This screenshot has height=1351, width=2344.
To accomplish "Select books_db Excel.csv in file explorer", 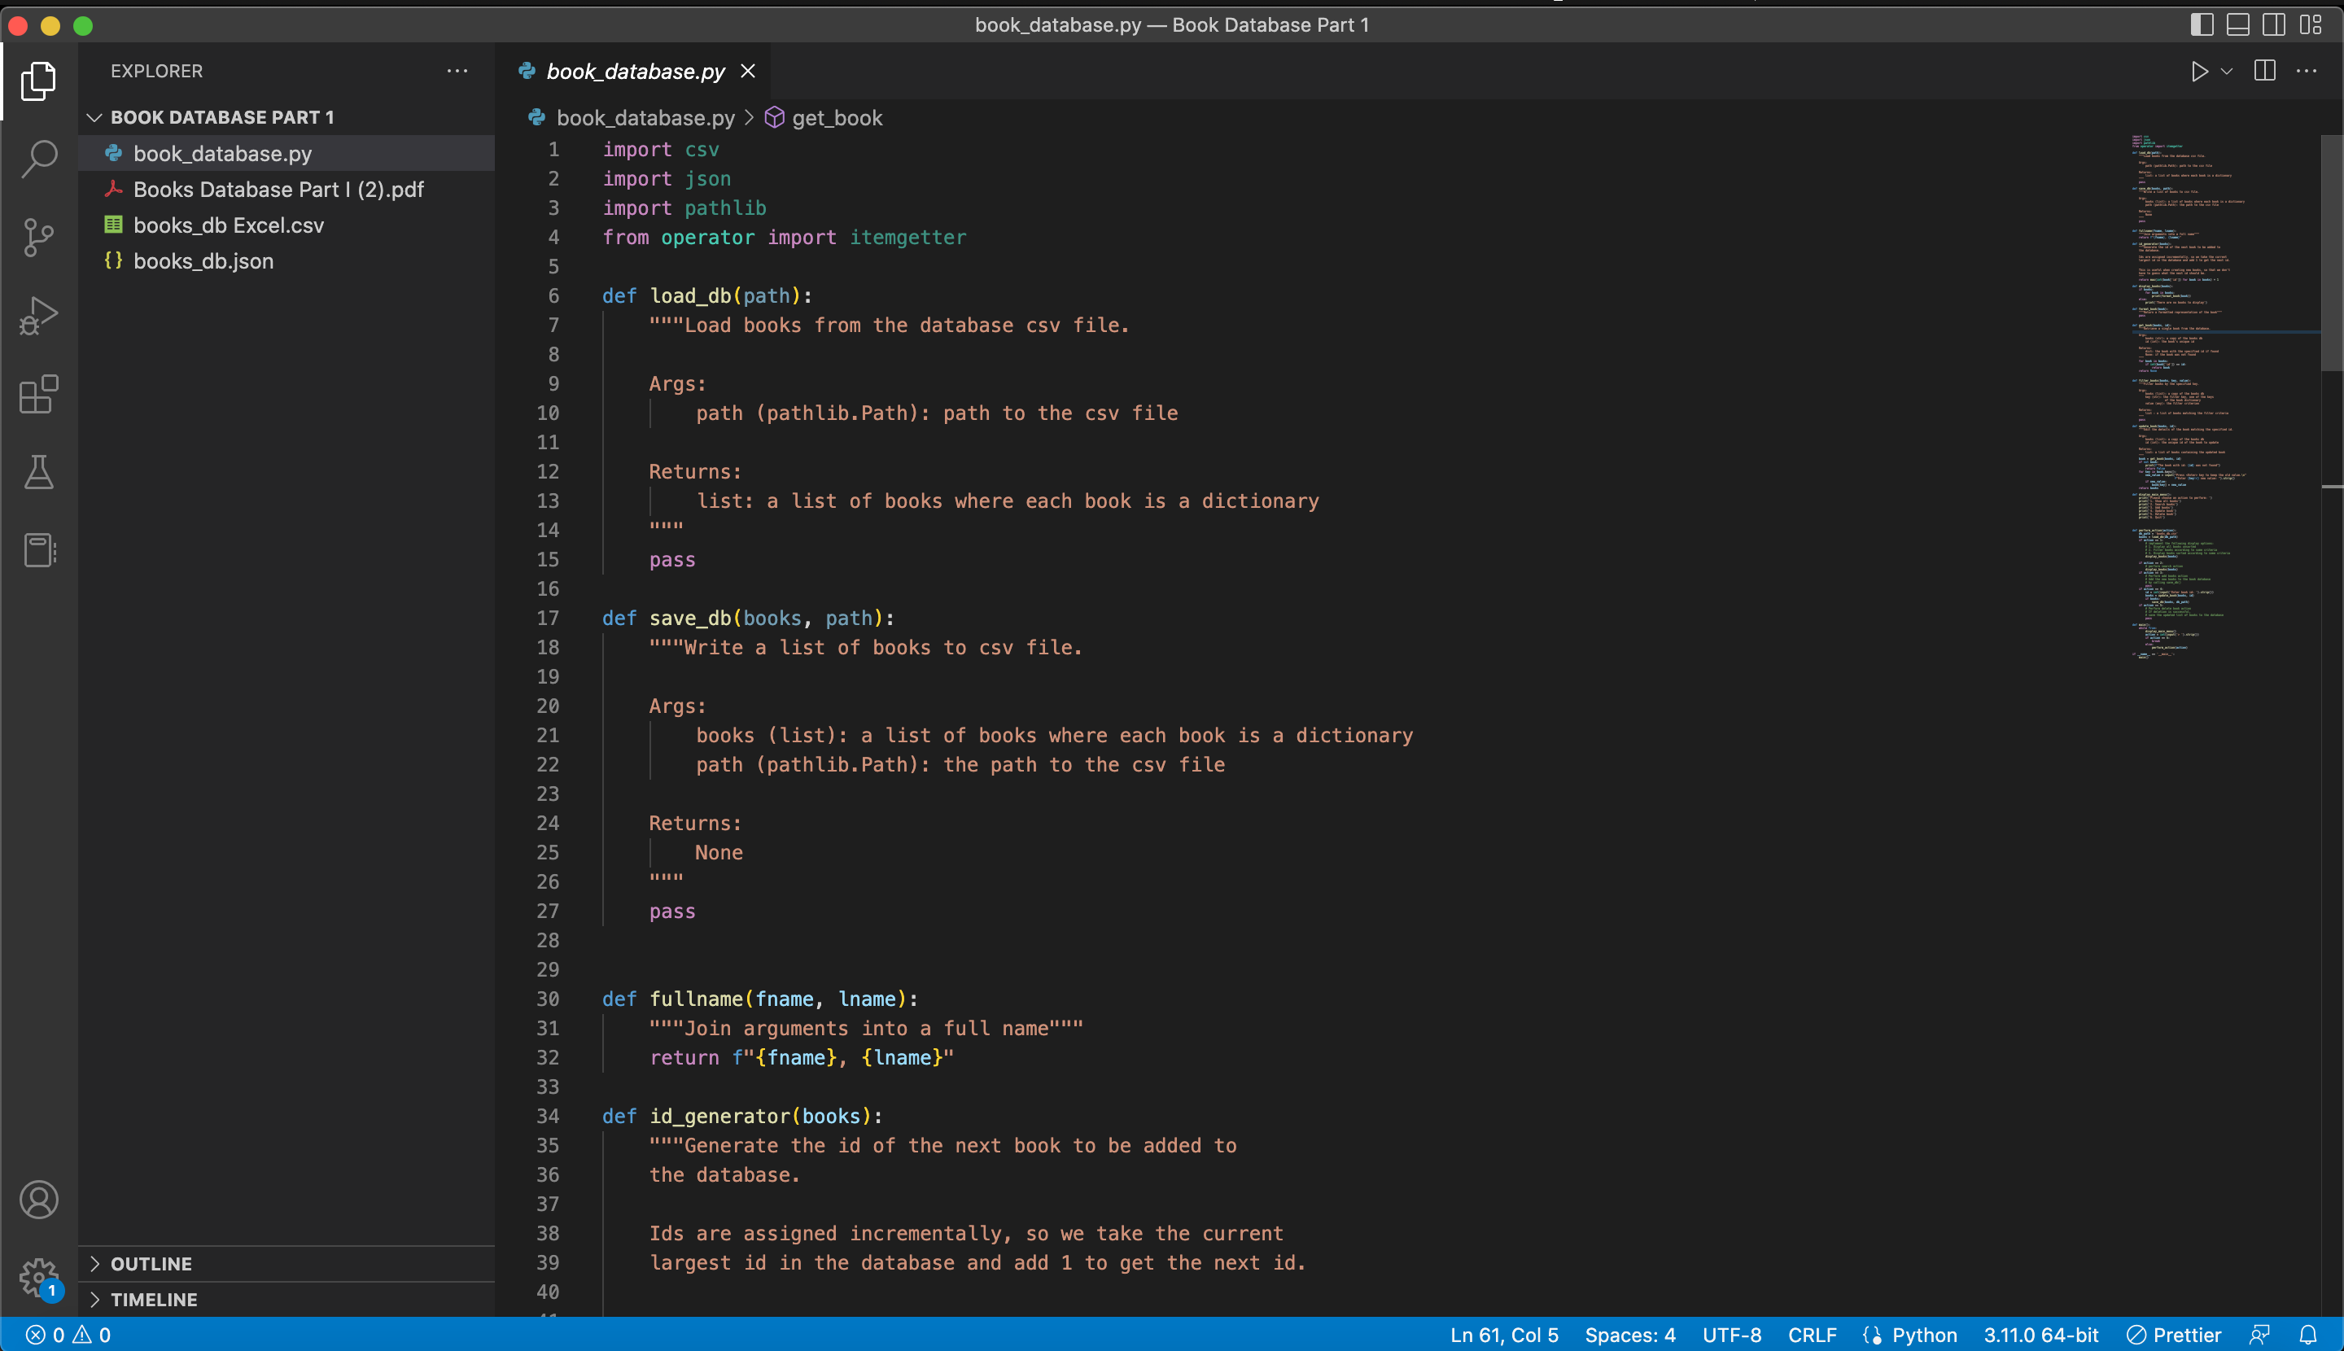I will [229, 225].
